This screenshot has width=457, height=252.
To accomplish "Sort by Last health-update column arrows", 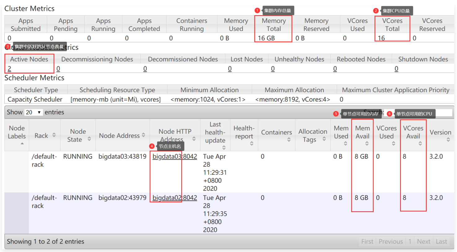I will tap(224, 147).
